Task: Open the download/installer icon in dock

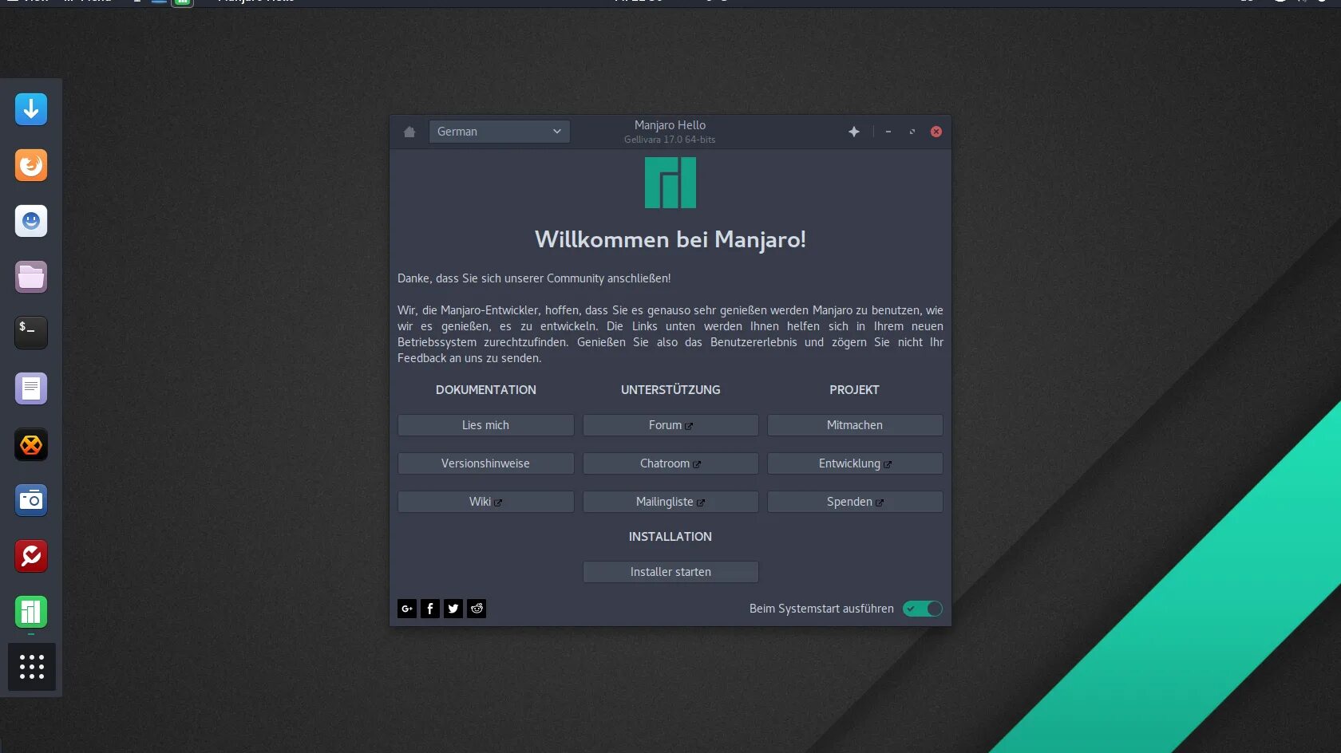Action: tap(31, 109)
